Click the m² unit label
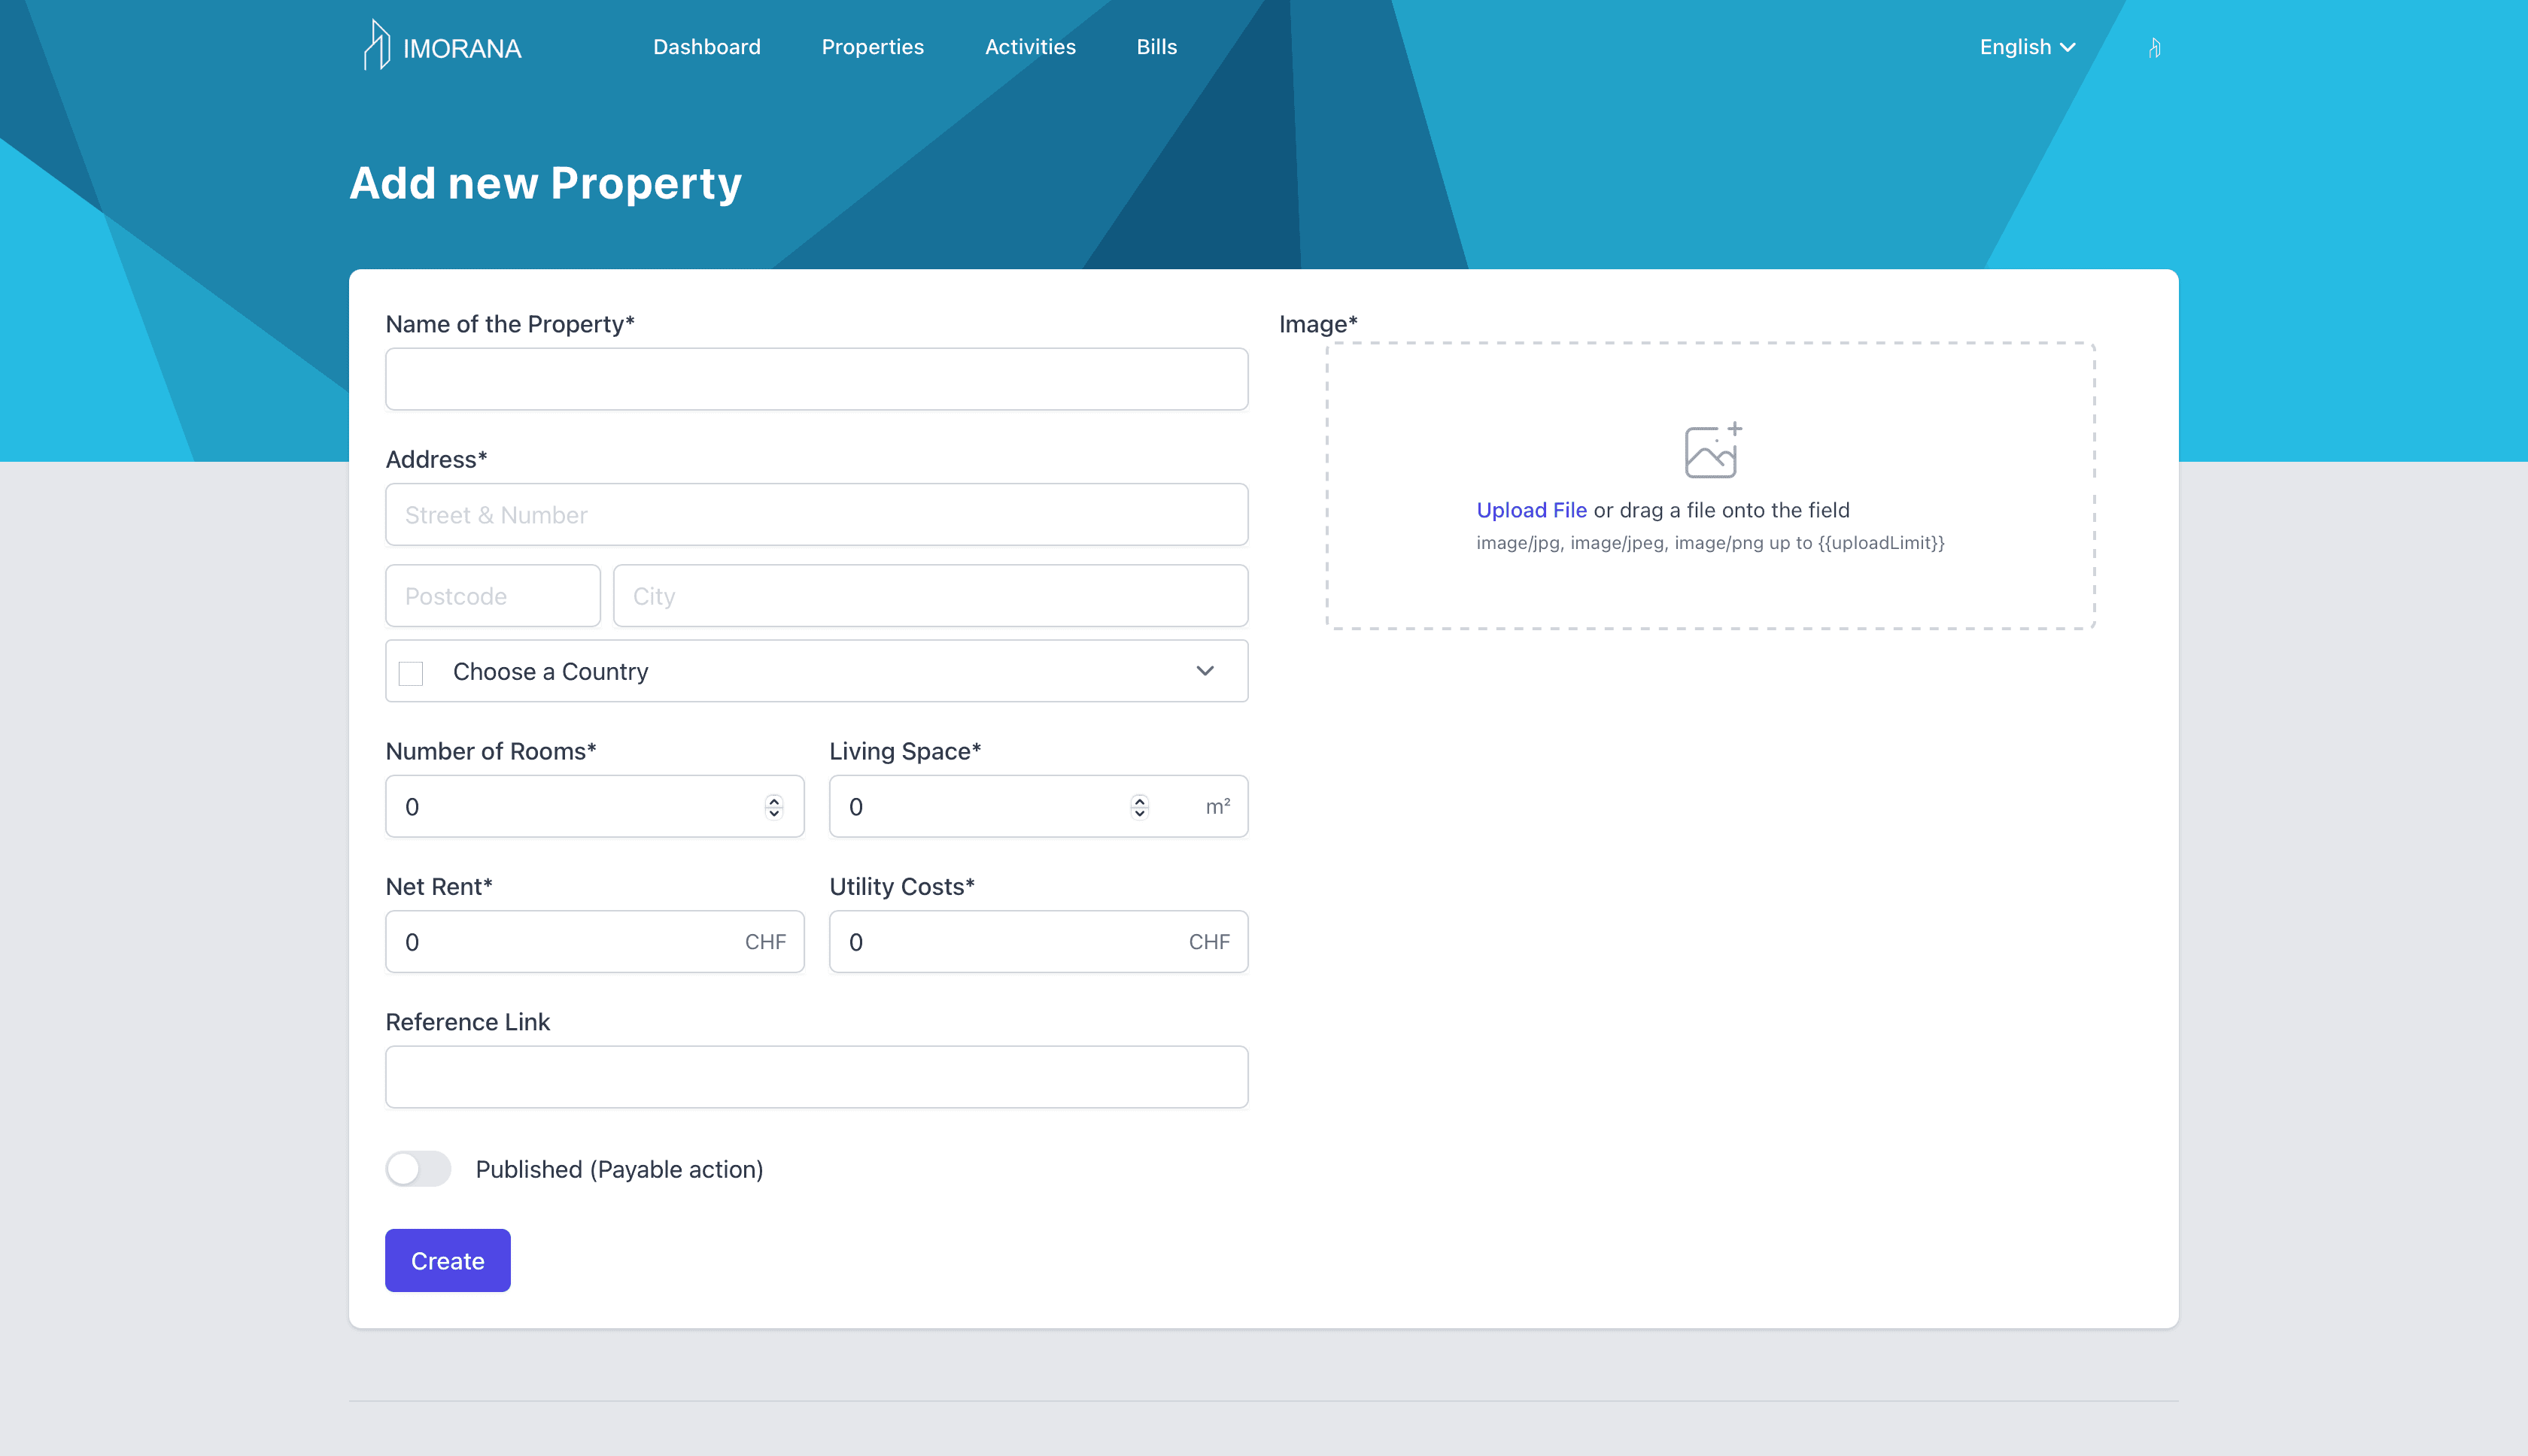Viewport: 2528px width, 1456px height. (x=1217, y=806)
